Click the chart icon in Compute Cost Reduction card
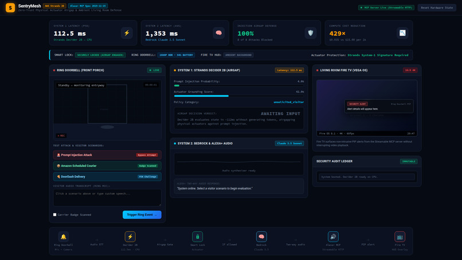Screen dimensions: 462x260 point(402,33)
